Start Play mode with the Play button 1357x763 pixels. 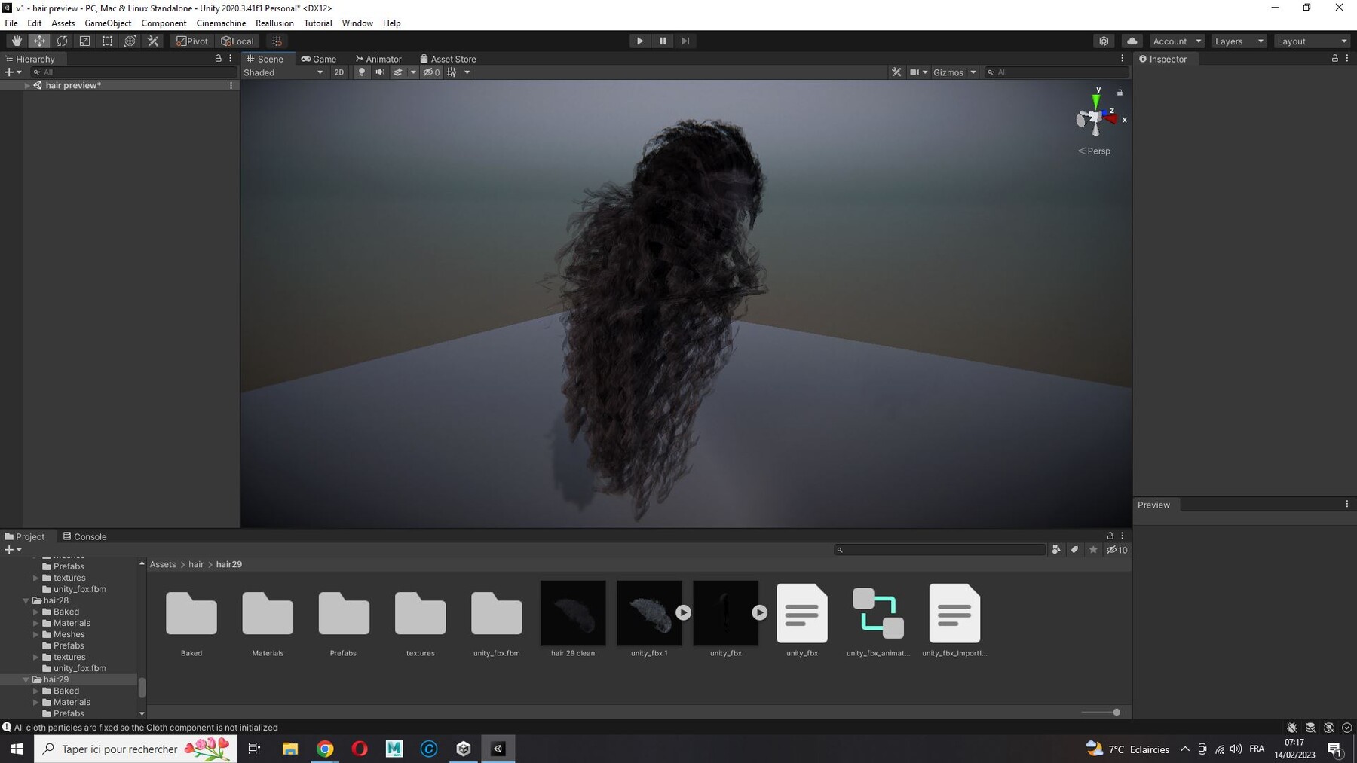640,41
